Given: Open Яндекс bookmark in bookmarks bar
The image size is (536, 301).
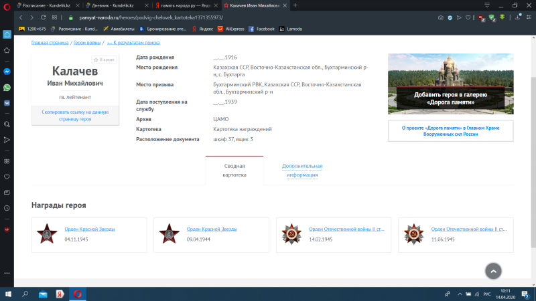Looking at the screenshot, I should click(x=203, y=29).
